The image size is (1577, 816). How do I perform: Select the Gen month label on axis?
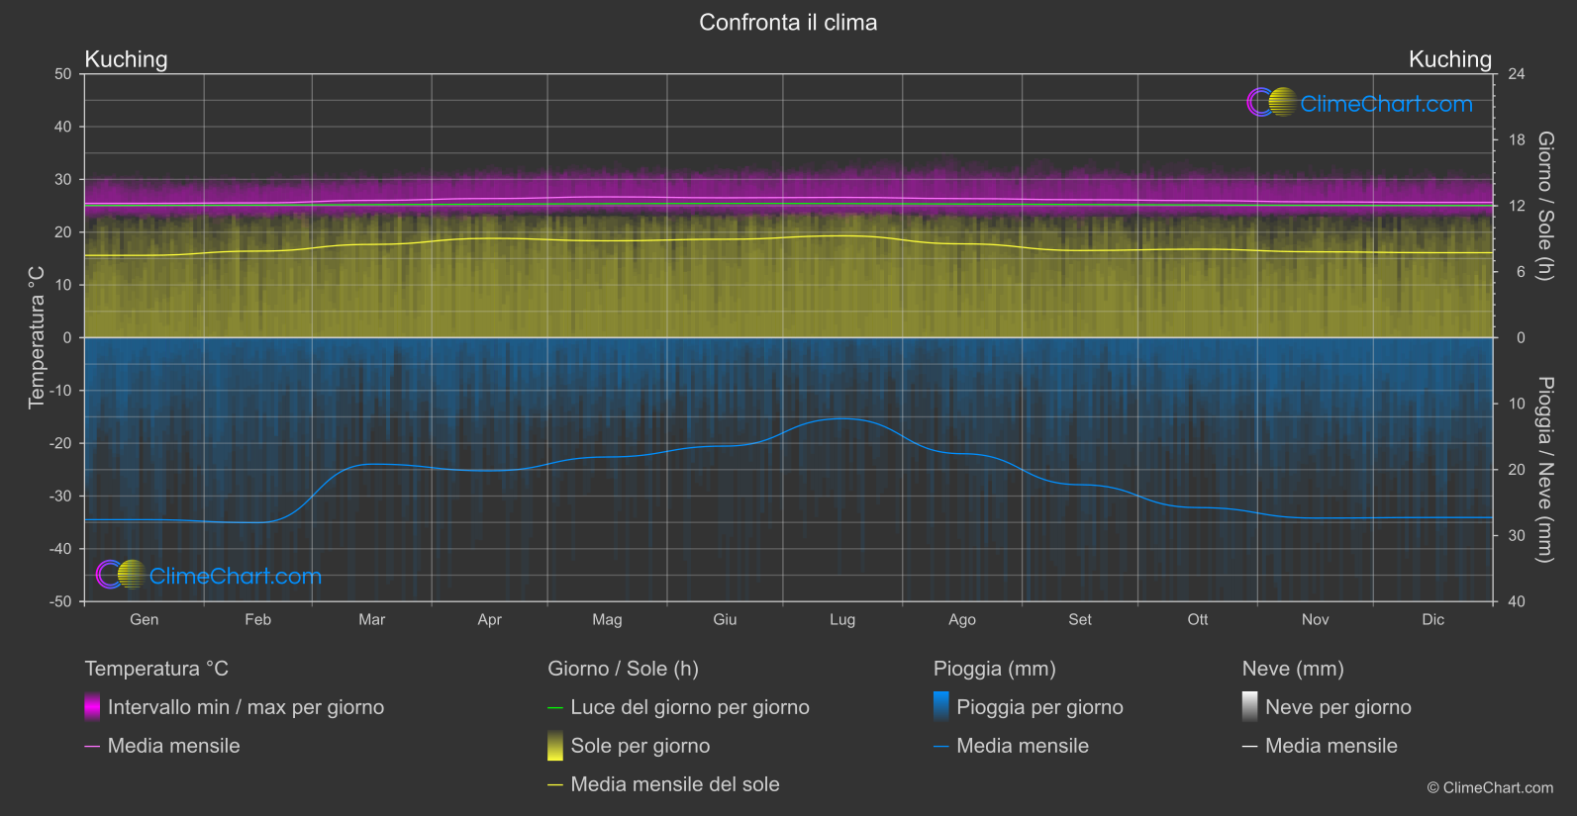tap(145, 619)
